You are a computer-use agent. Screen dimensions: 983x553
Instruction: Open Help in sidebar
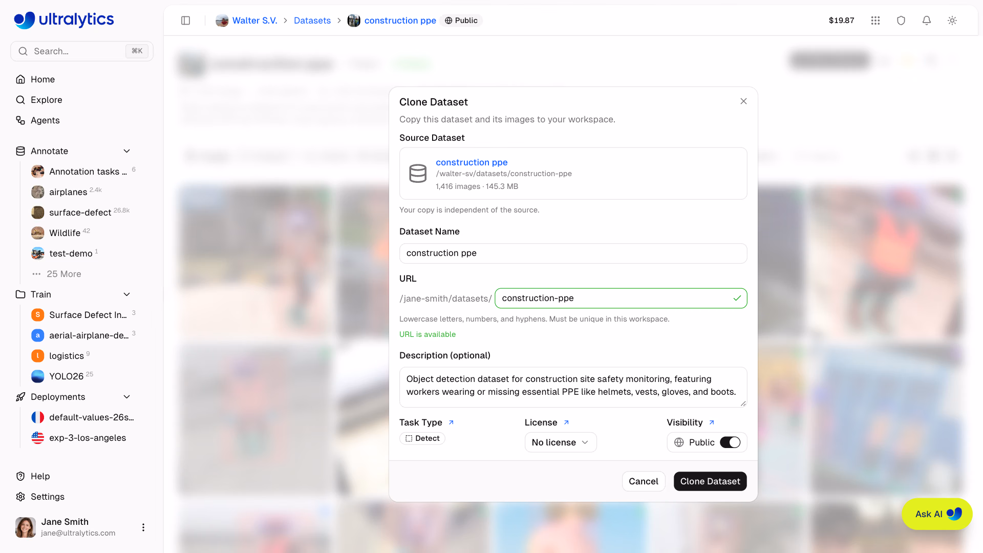pyautogui.click(x=40, y=476)
